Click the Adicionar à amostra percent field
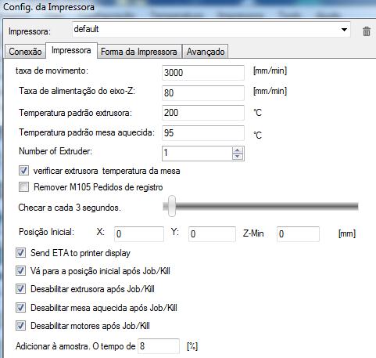Viewport: 376px width, 358px height. click(x=159, y=346)
